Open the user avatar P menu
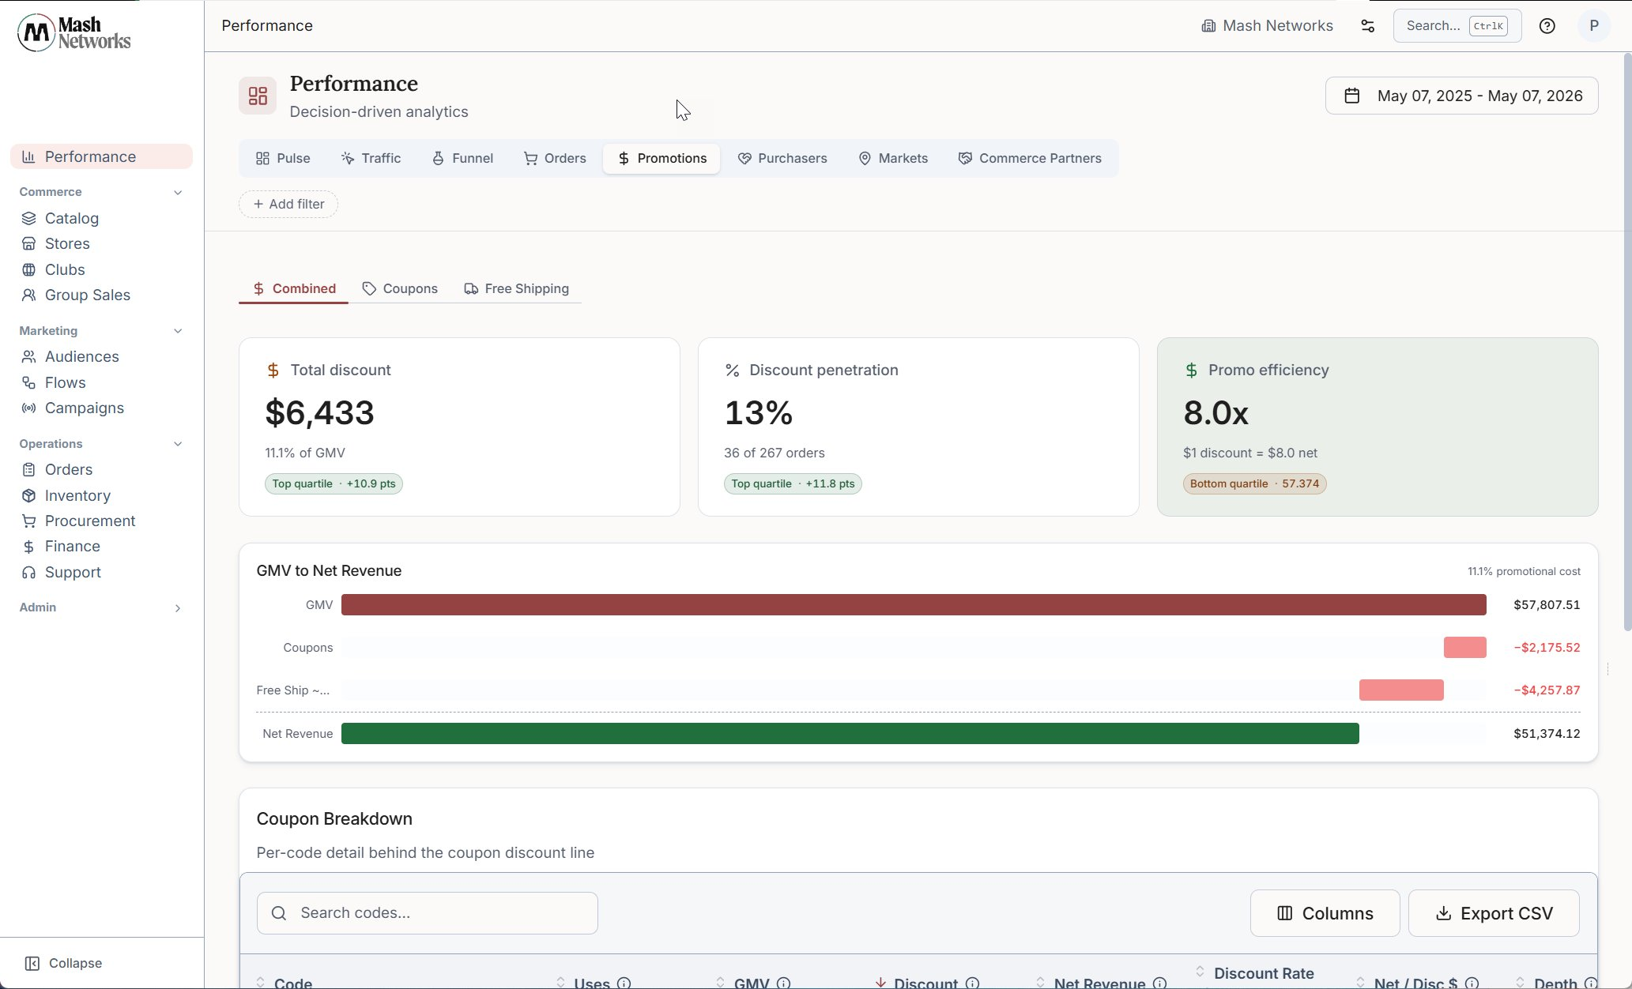 [x=1594, y=26]
